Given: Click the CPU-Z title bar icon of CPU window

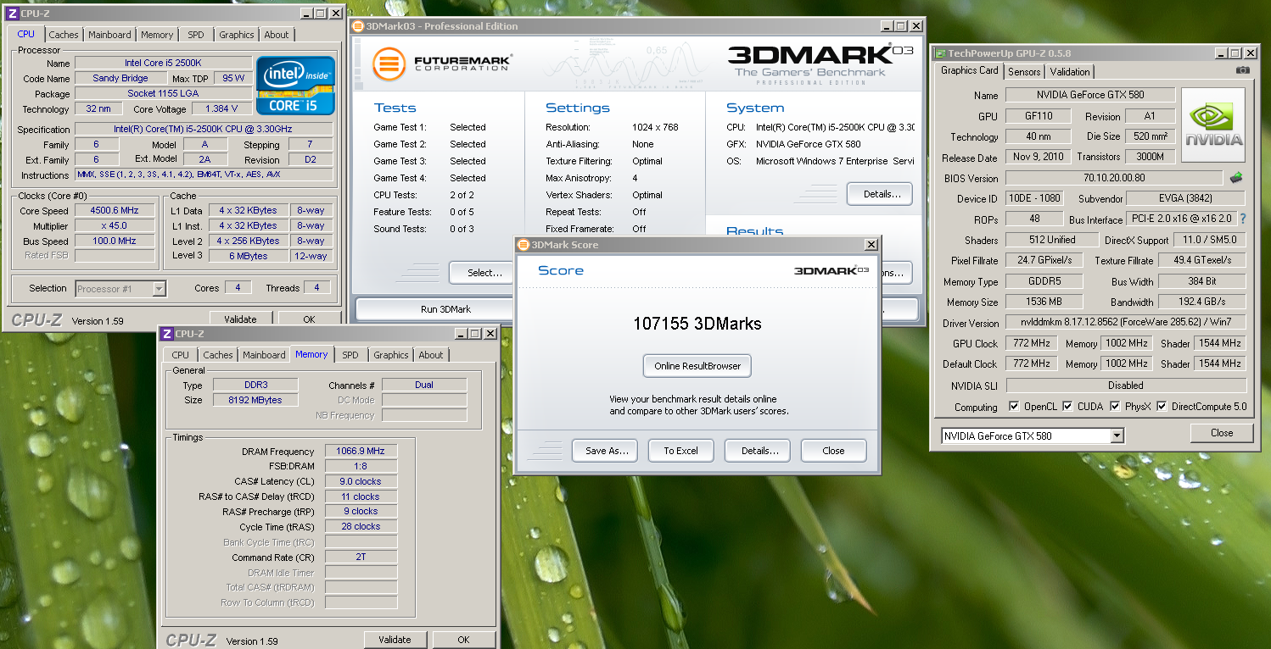Looking at the screenshot, I should point(12,14).
